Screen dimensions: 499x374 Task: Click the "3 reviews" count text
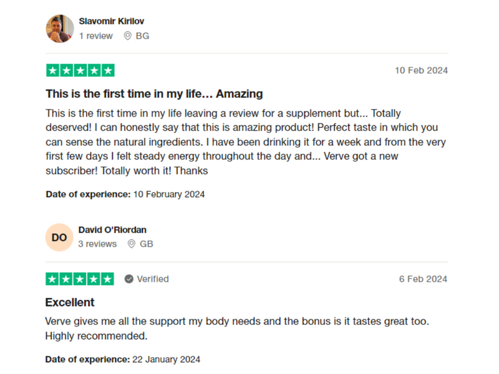click(x=97, y=244)
